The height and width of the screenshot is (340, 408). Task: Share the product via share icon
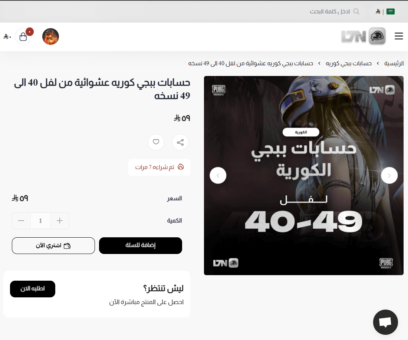[180, 142]
